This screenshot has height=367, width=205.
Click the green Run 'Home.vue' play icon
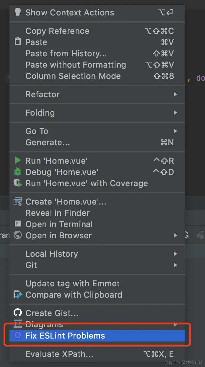click(18, 160)
